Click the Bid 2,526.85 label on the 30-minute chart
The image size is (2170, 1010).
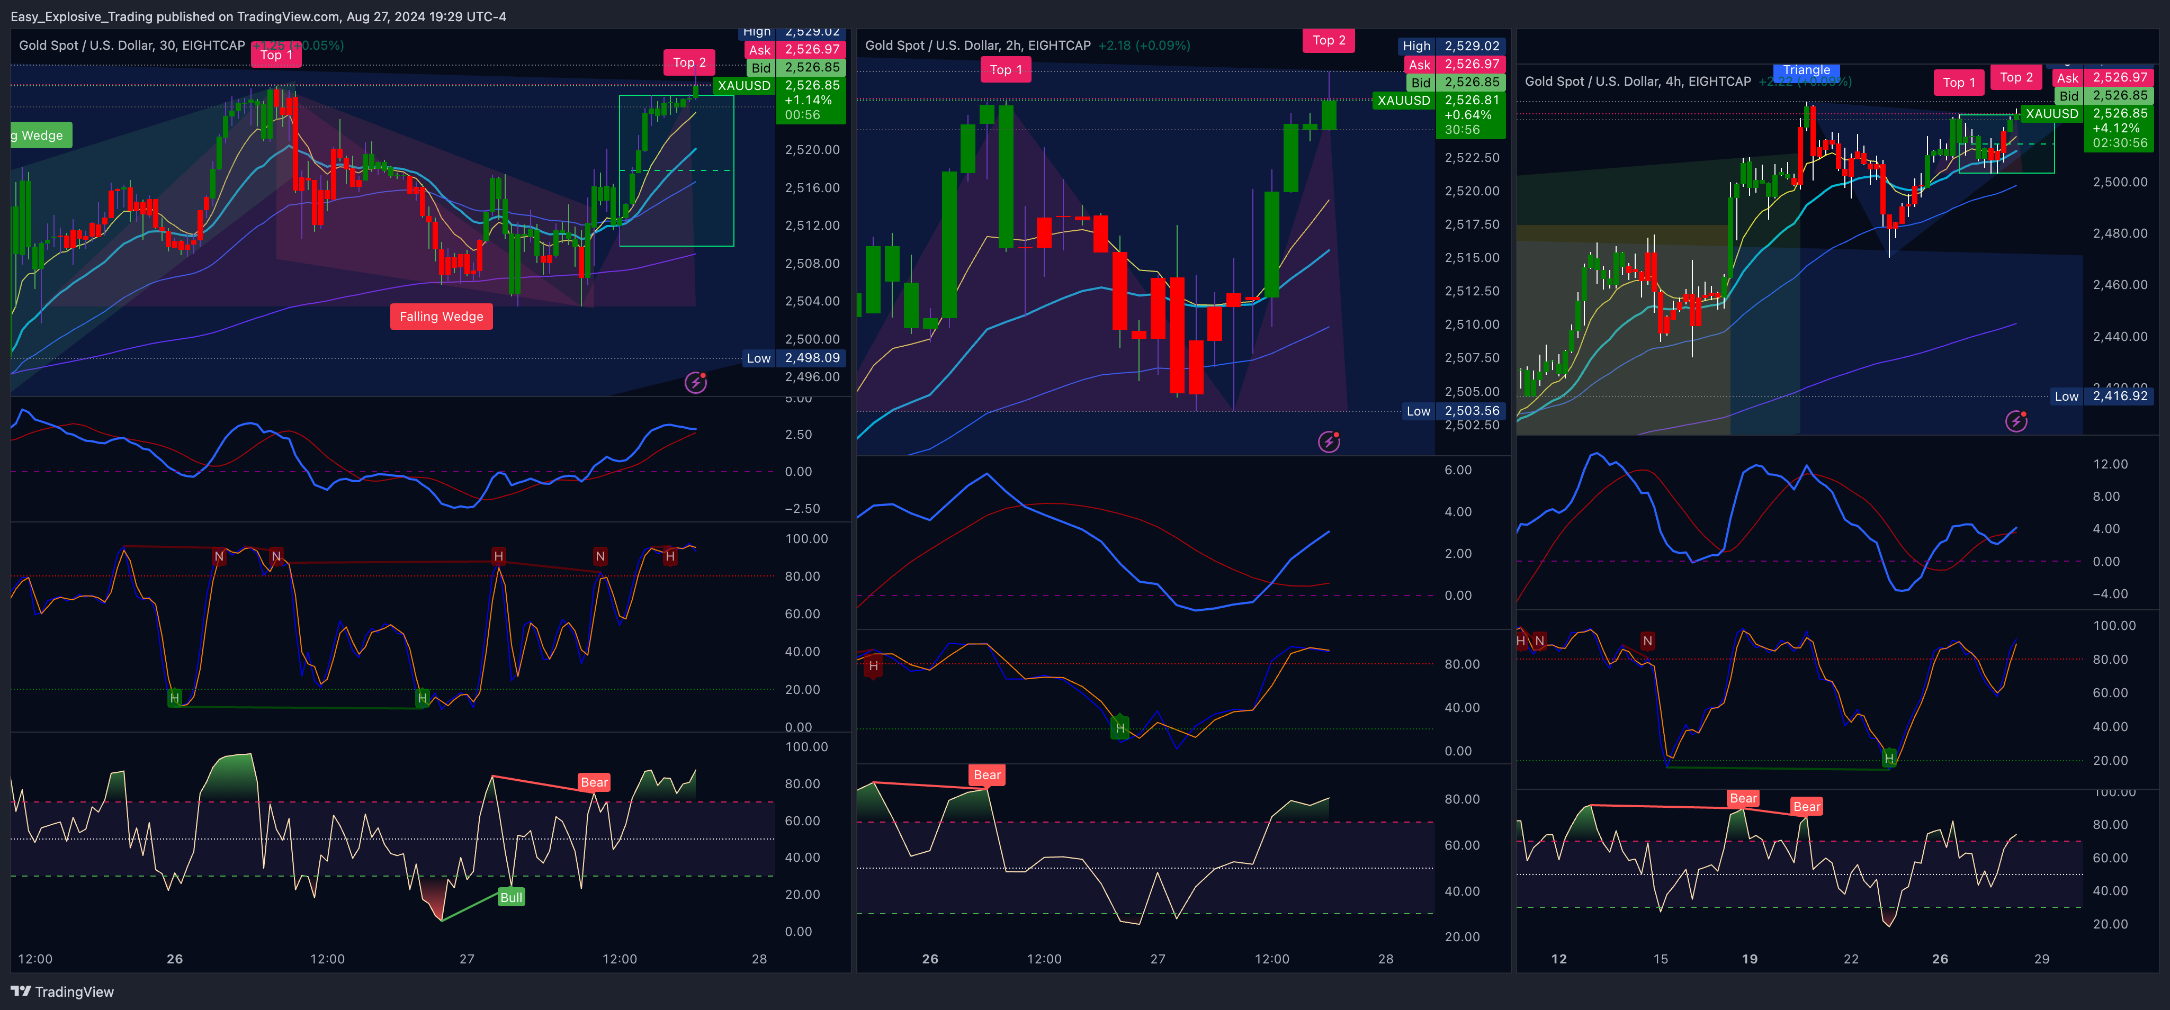[796, 67]
